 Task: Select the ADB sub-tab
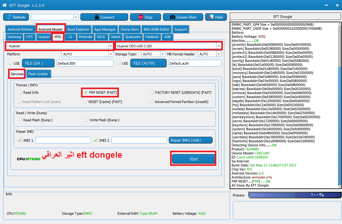[x=167, y=37]
